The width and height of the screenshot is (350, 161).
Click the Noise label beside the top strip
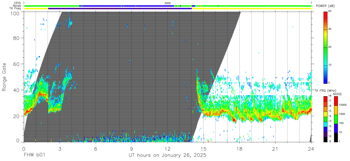(17, 6)
